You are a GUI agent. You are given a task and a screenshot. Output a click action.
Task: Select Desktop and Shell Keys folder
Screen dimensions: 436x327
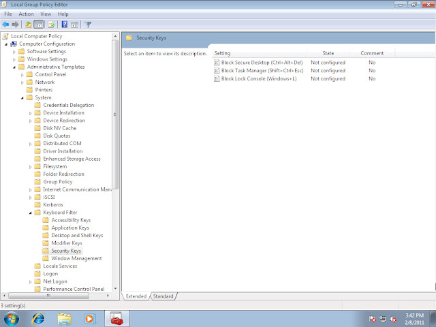77,235
